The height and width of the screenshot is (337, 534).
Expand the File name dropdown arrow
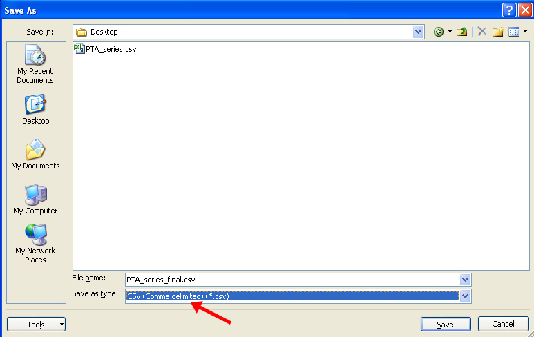pos(465,280)
